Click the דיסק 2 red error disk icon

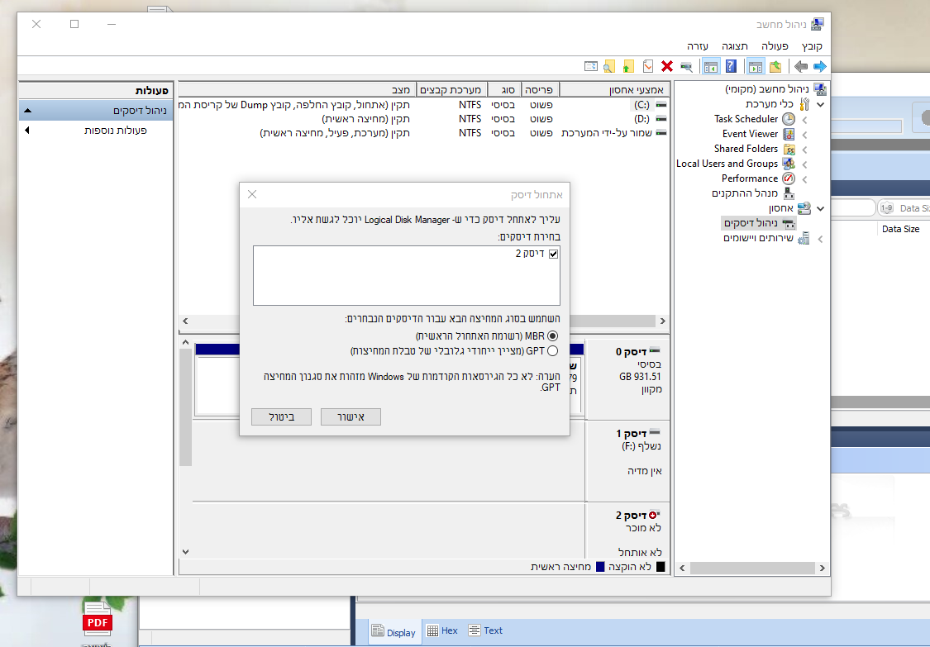(x=654, y=515)
